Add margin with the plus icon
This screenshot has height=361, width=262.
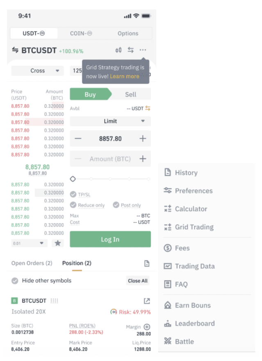click(x=147, y=327)
